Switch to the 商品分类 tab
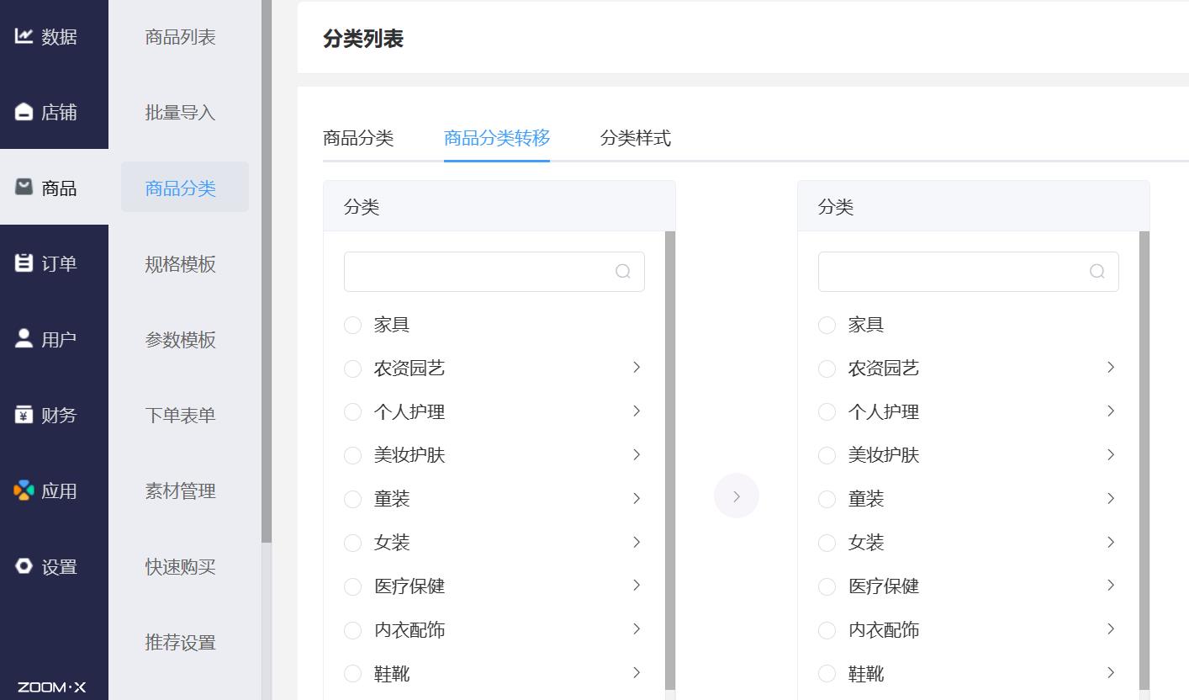Screen dimensions: 1189x700 358,138
